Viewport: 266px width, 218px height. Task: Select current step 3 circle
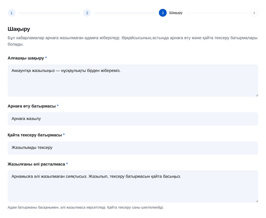click(x=163, y=13)
